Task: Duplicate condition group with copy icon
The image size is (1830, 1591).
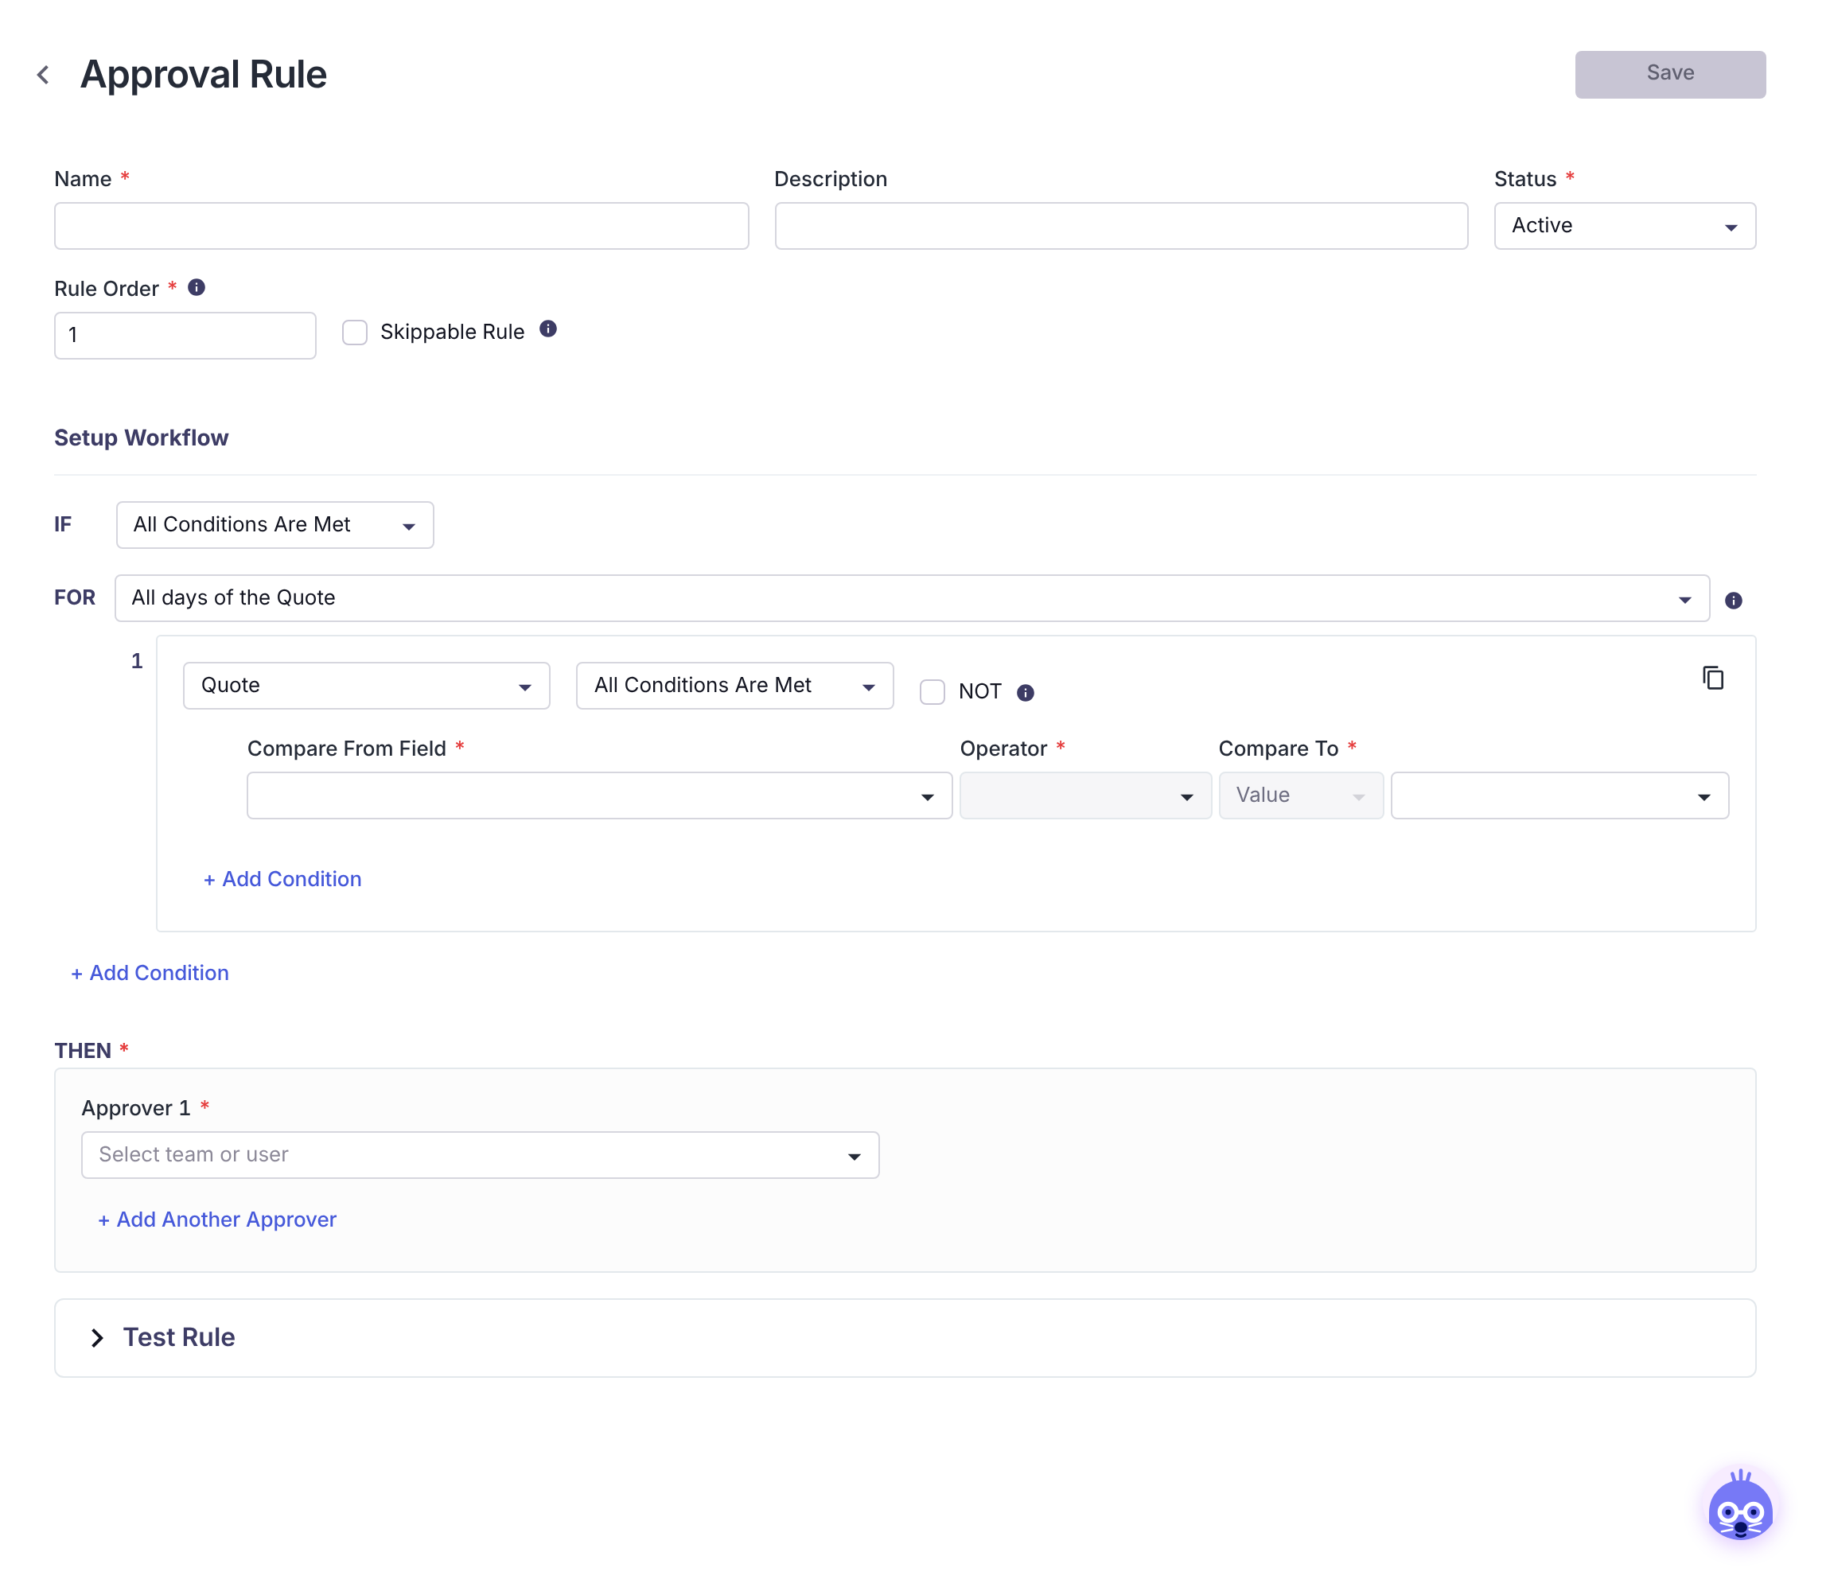Action: pos(1714,679)
